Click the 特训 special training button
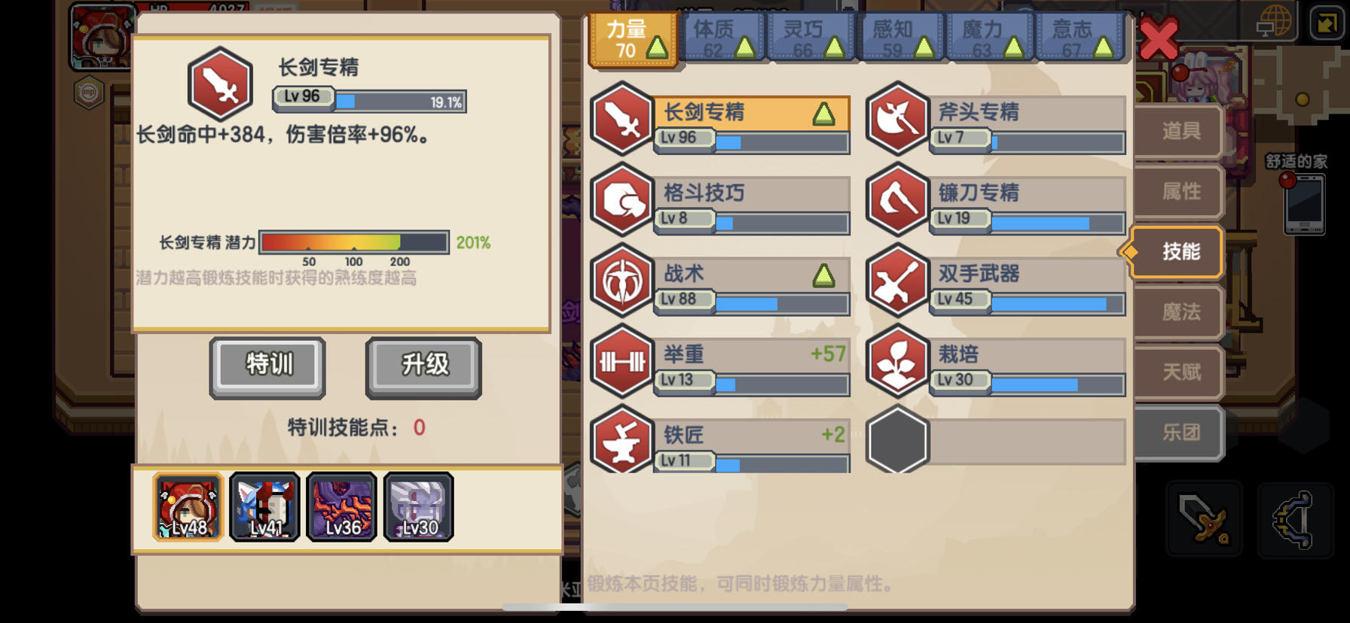Screen dimensions: 1350x623 coord(268,366)
